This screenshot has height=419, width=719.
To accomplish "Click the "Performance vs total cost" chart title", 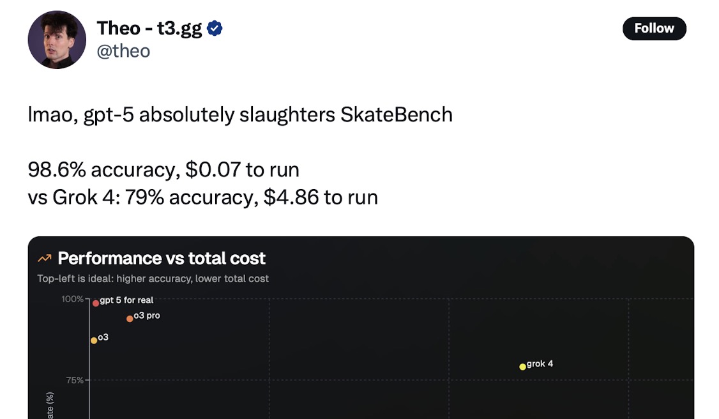I will pos(162,259).
